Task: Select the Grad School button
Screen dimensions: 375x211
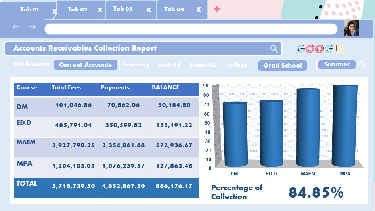Action: pos(283,65)
